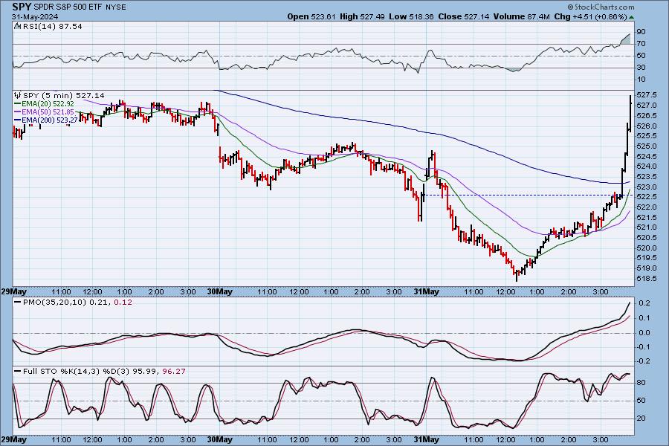Viewport: 669px width, 446px height.
Task: Click the "0.2" level on the PMO axis
Action: (x=644, y=303)
